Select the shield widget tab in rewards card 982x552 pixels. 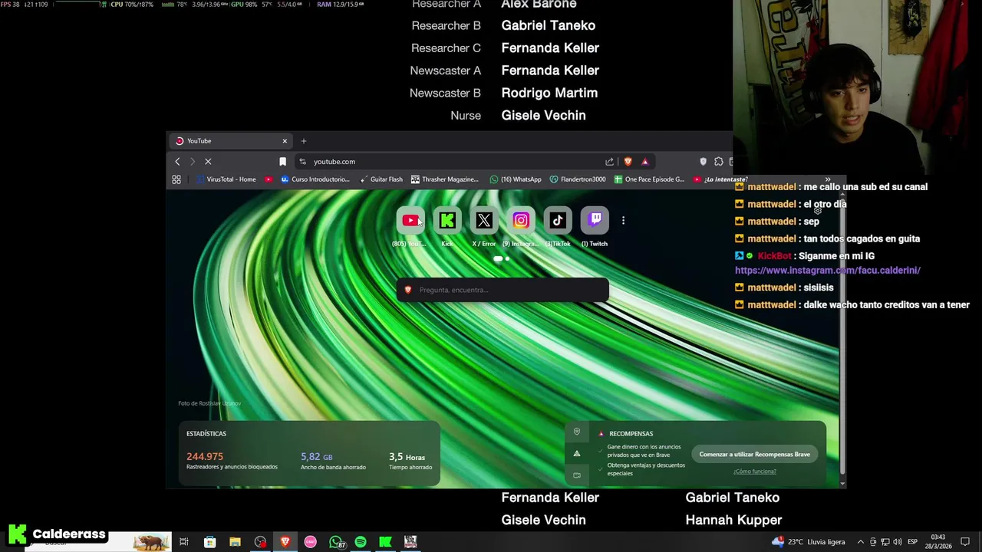click(577, 432)
